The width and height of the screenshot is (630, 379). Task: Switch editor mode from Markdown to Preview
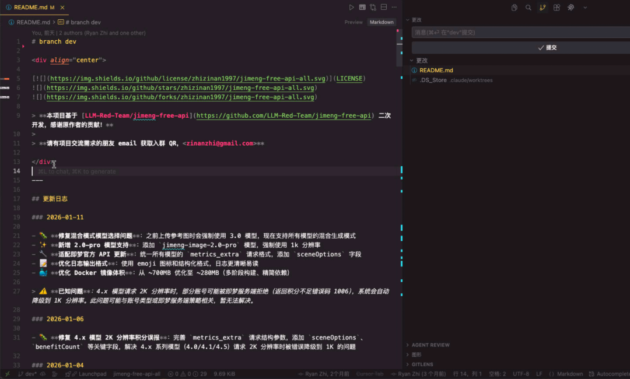[353, 22]
